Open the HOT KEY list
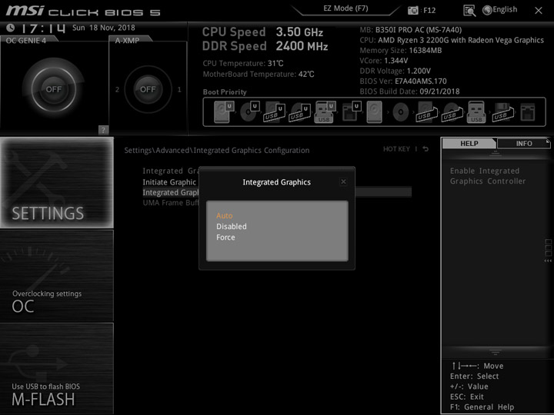 [x=396, y=149]
